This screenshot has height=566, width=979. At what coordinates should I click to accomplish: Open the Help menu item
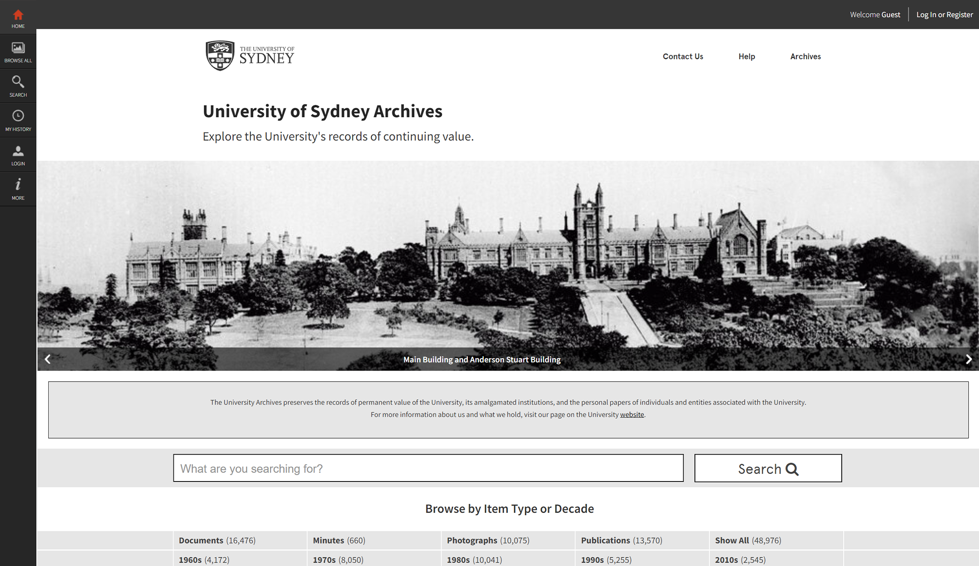click(x=747, y=56)
